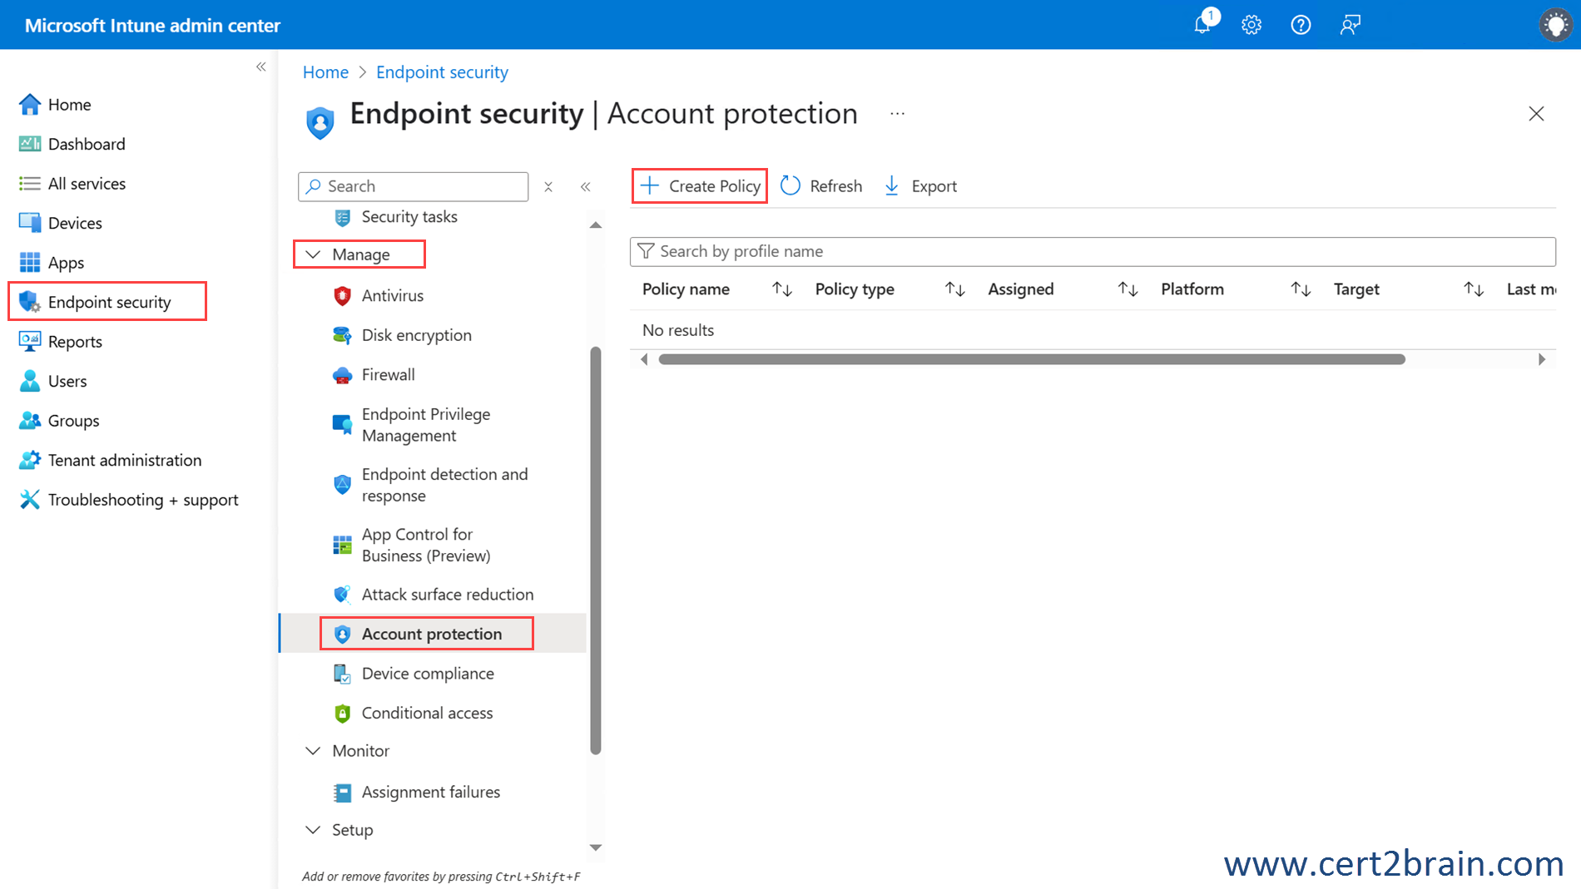Open Device compliance menu entry
Image resolution: width=1581 pixels, height=889 pixels.
[428, 674]
